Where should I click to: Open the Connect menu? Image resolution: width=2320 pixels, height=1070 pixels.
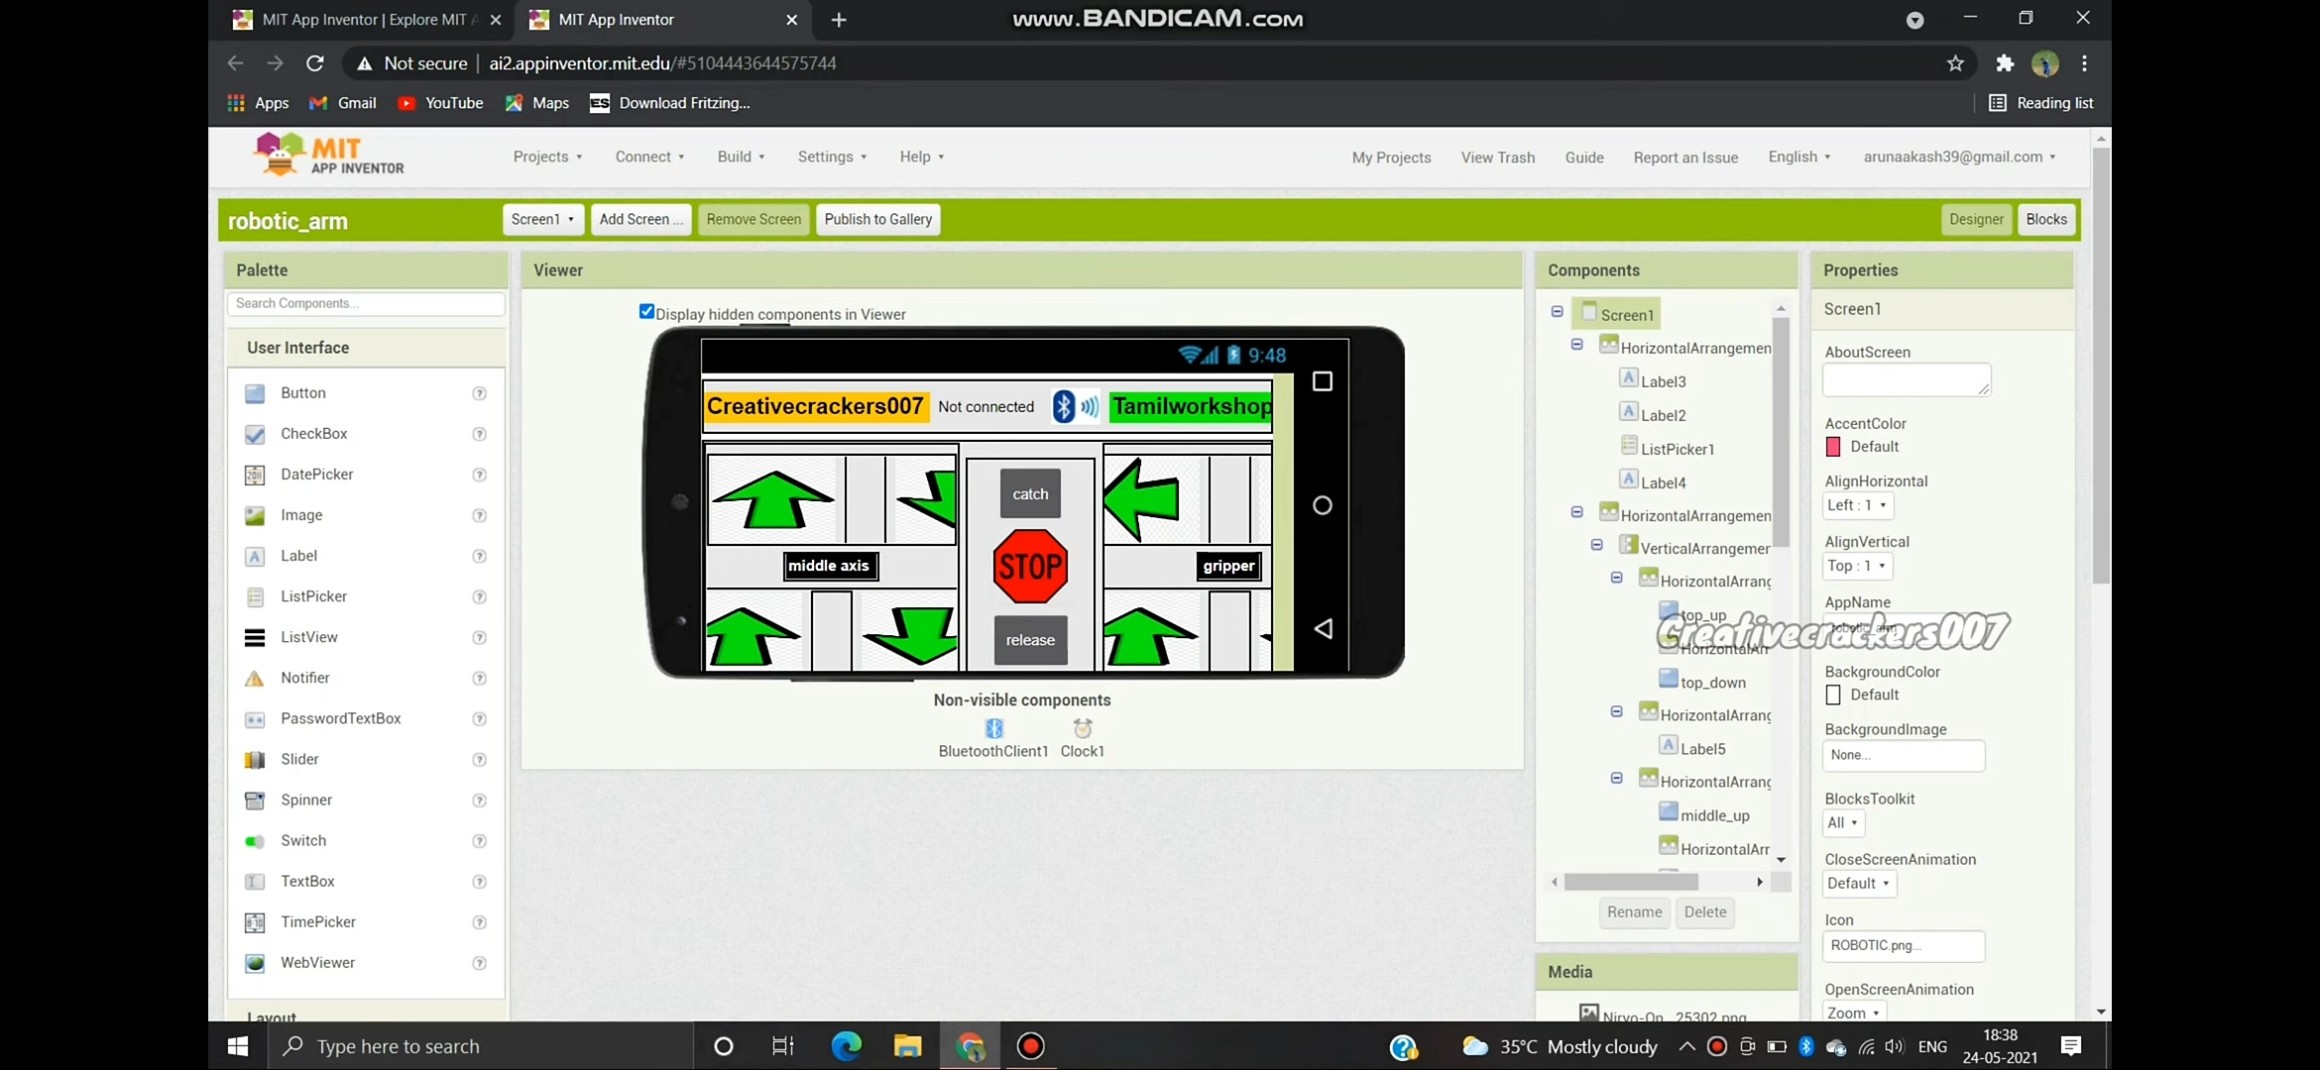click(649, 157)
